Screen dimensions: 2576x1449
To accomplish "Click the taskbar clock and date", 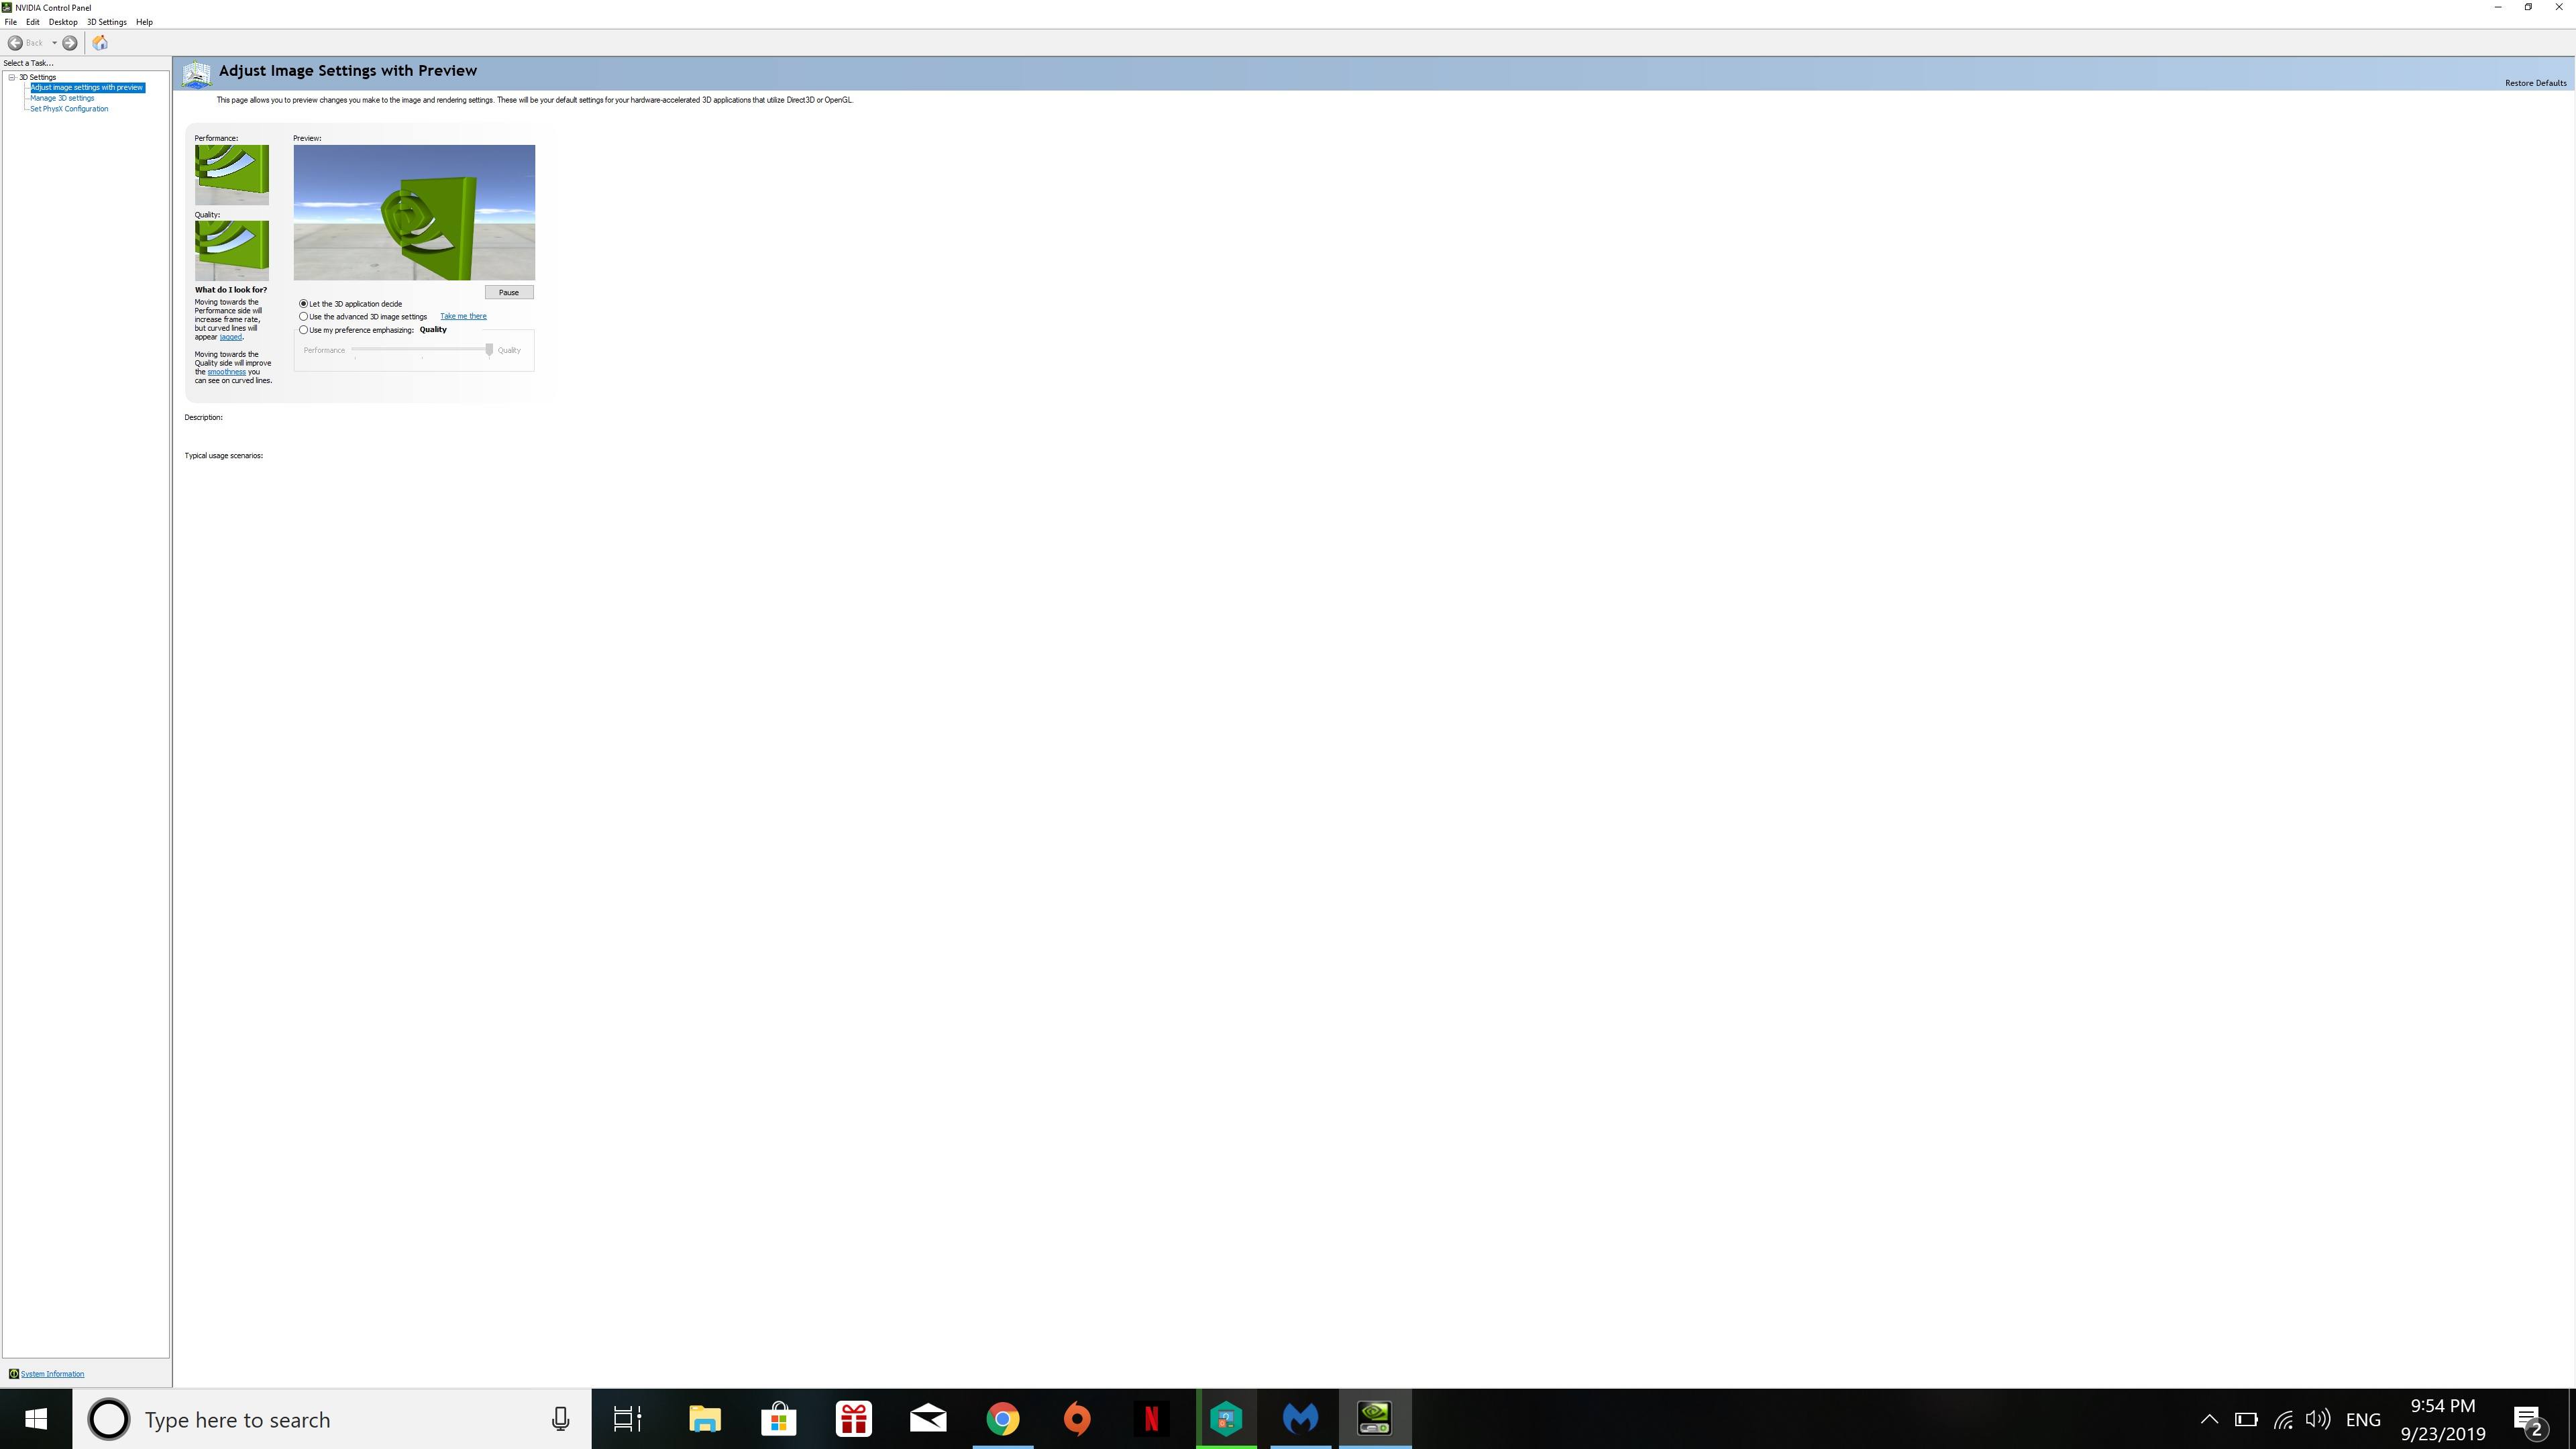I will [x=2443, y=1419].
